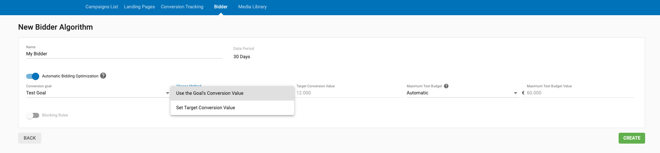
Task: Click the Maximum Test Budget Value field
Action: coord(580,93)
